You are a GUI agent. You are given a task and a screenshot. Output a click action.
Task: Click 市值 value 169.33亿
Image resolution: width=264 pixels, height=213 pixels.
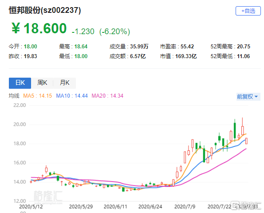point(186,56)
